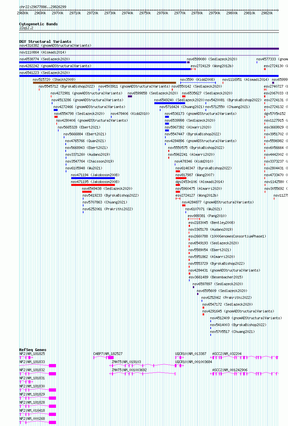Select the ZMAT5|NM_019103 transcript label
The height and width of the screenshot is (426, 288).
(x=126, y=362)
